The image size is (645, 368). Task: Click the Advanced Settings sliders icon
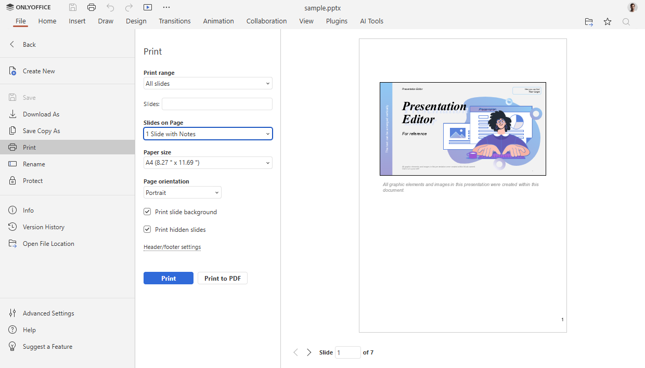click(x=12, y=313)
